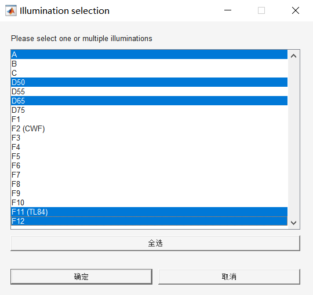313x295 pixels.
Task: Click the MATLAB logo icon in title bar
Action: point(11,11)
